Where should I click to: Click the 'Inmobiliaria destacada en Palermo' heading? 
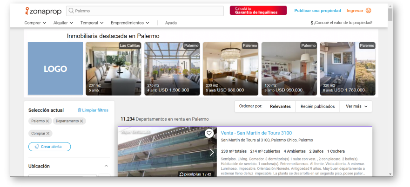[113, 36]
